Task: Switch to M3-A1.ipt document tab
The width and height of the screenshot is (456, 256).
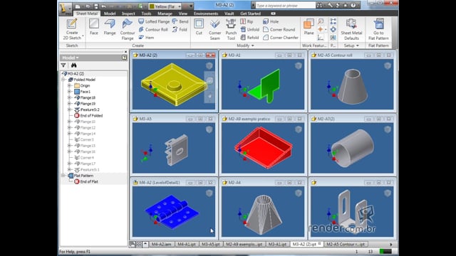Action: 277,245
